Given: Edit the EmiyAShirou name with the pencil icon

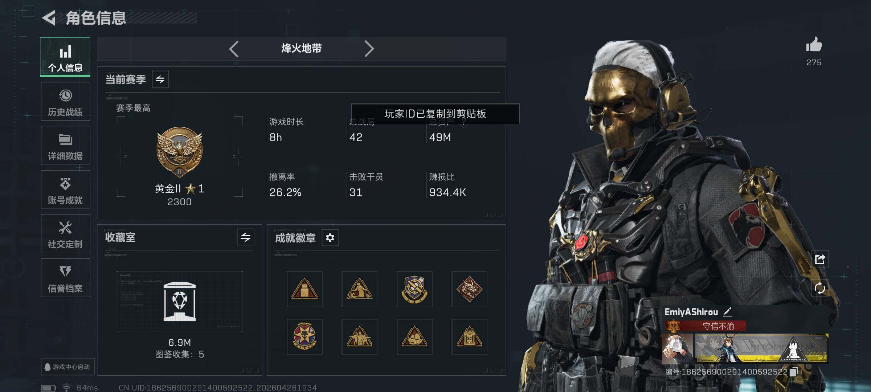Looking at the screenshot, I should pos(728,312).
